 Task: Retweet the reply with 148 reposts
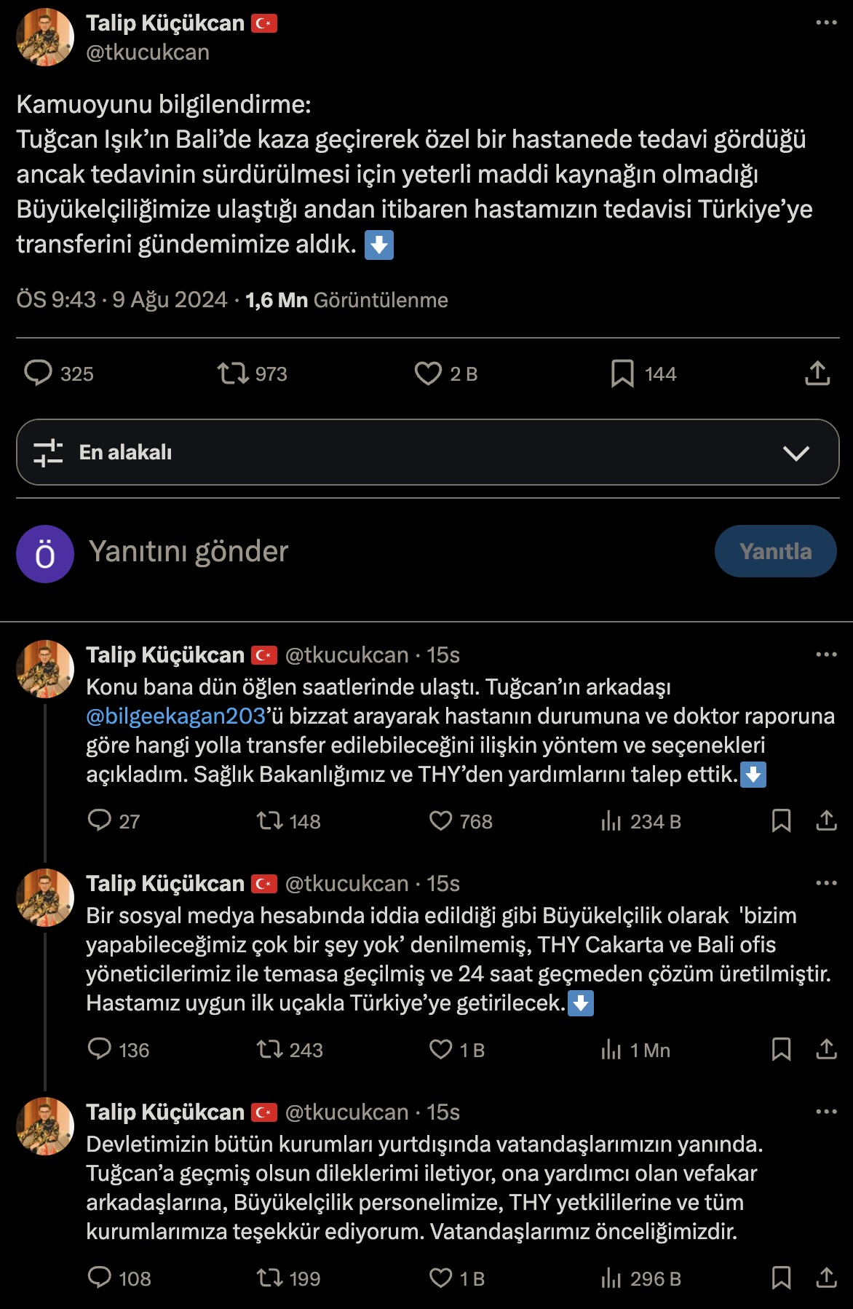270,821
